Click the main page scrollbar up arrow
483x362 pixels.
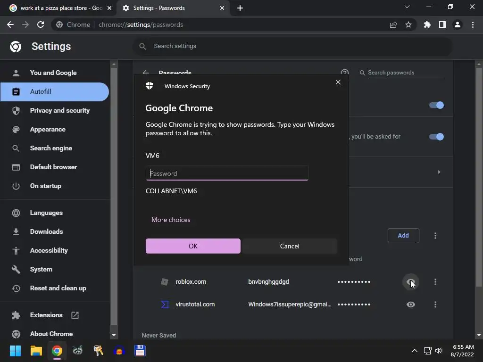[x=479, y=64]
